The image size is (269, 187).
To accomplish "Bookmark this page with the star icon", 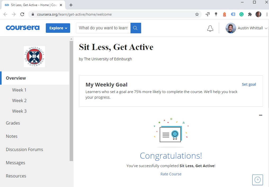I will [x=197, y=15].
